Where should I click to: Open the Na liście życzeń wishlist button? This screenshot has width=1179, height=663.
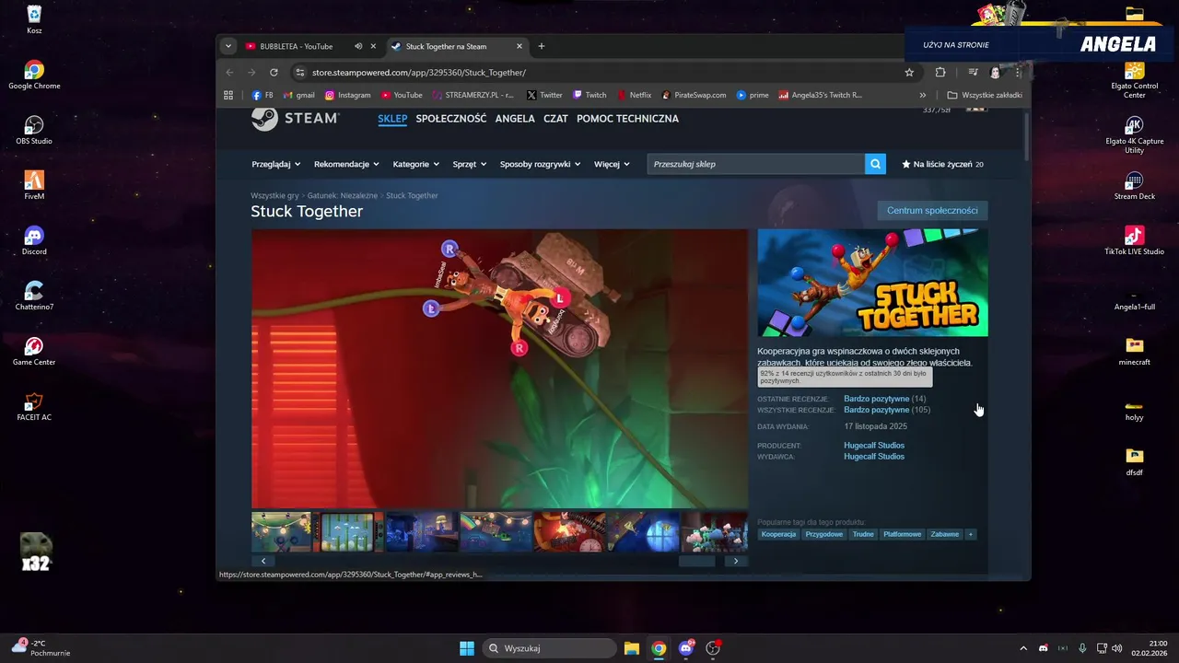(943, 164)
